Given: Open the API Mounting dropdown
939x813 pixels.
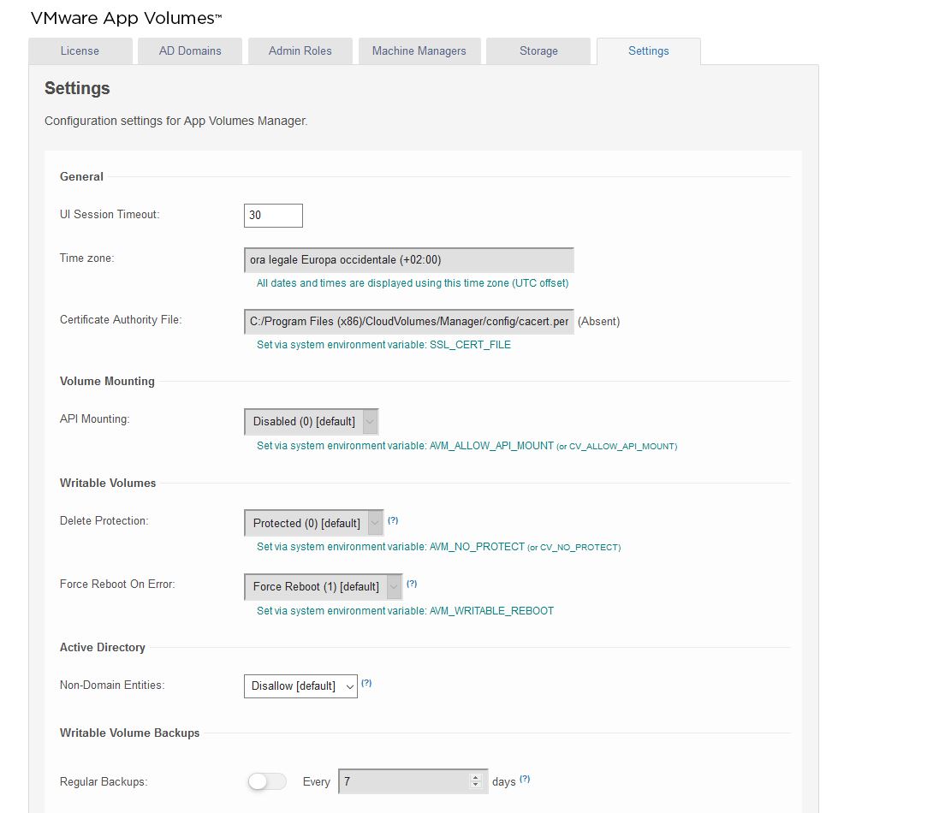Looking at the screenshot, I should click(312, 421).
